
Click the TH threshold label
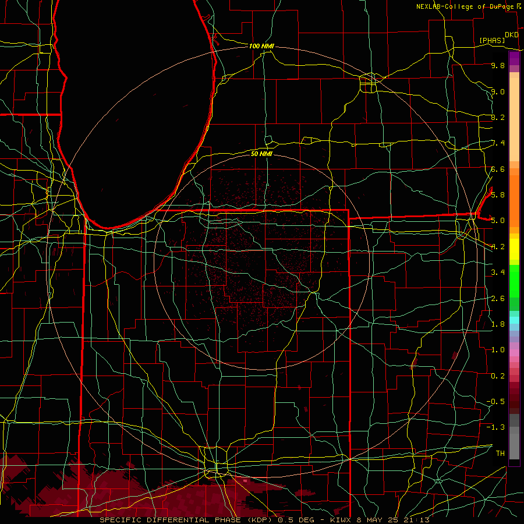(500, 454)
